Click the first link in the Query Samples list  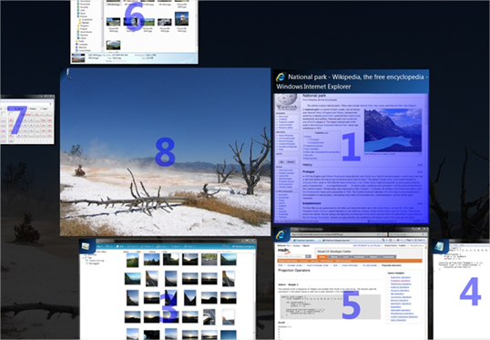pyautogui.click(x=401, y=277)
